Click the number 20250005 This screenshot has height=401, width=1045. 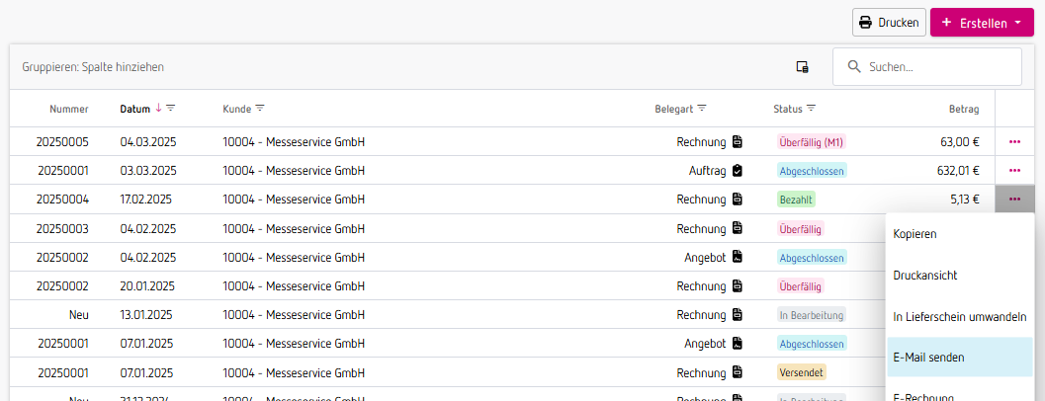click(x=63, y=142)
